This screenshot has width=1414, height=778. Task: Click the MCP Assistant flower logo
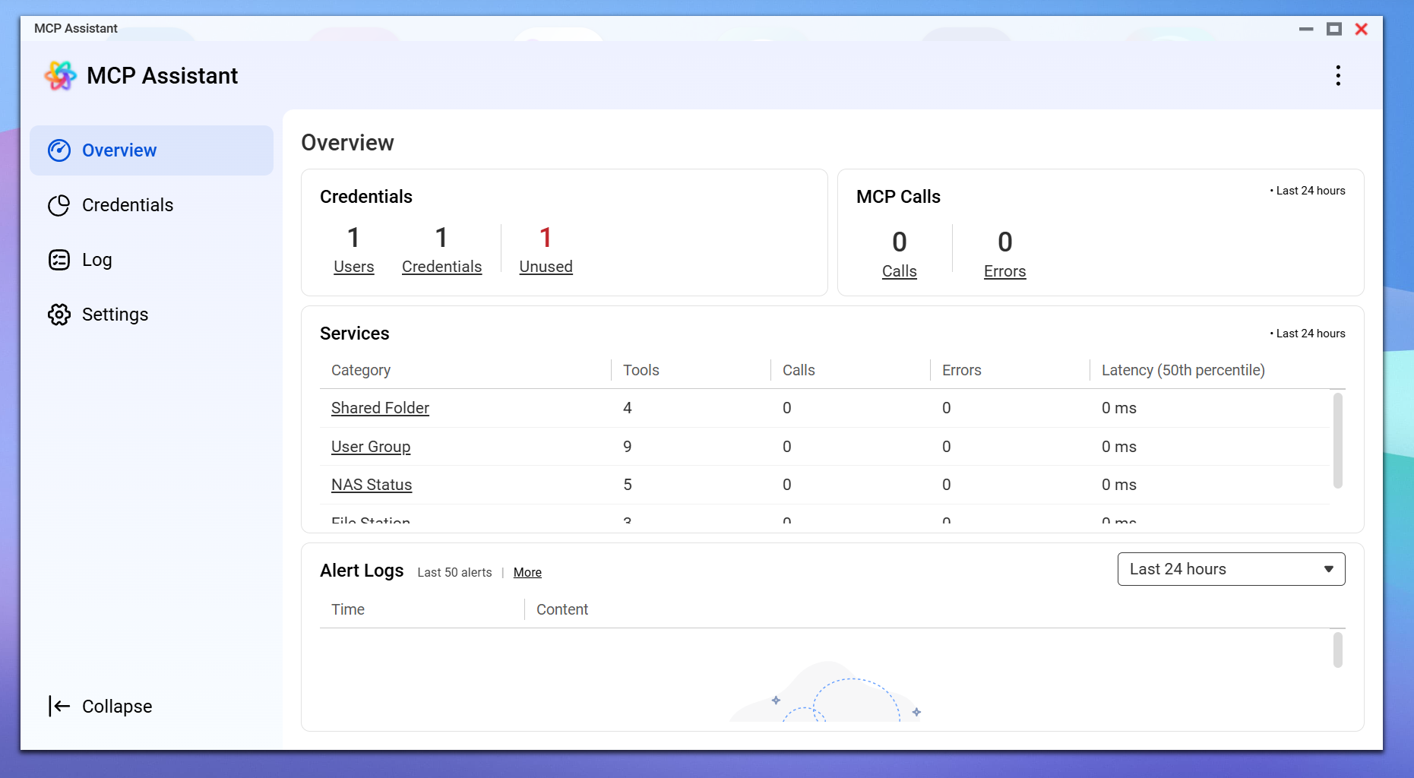pos(60,76)
